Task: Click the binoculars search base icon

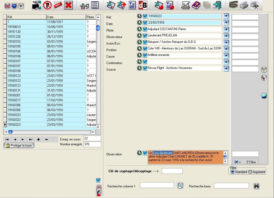Action: pyautogui.click(x=256, y=186)
